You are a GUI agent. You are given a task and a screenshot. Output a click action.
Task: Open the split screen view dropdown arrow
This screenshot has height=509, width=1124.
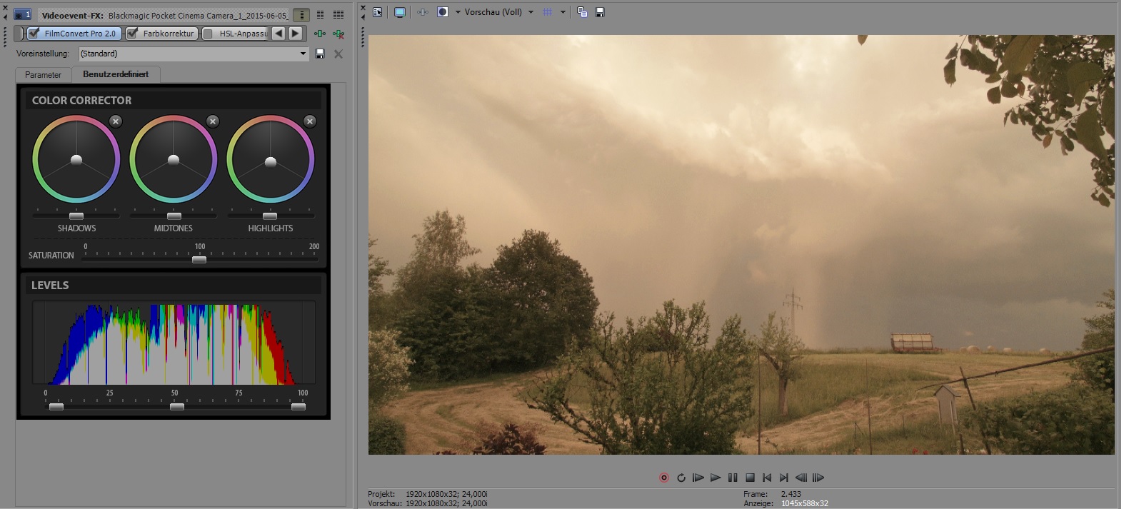tap(458, 12)
